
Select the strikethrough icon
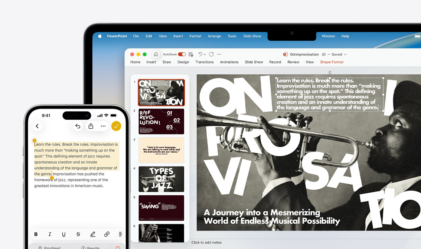[78, 234]
